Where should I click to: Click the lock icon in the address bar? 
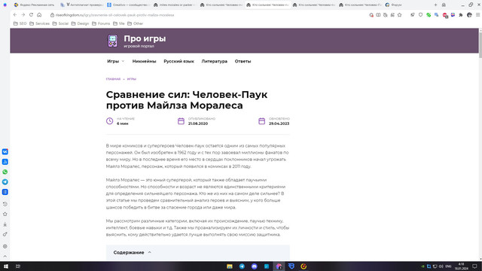52,15
